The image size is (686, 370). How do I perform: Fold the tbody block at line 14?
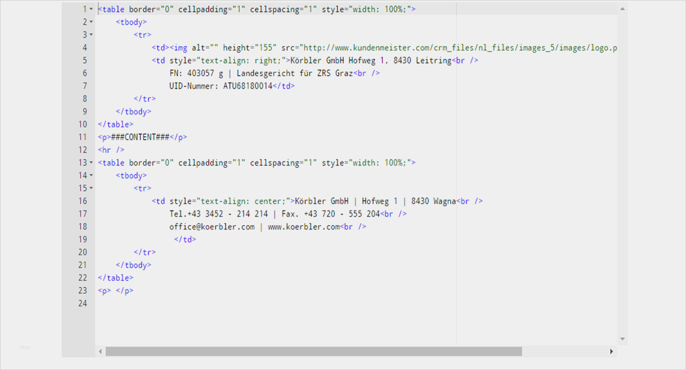[x=91, y=175]
